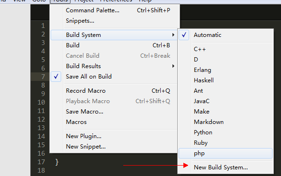
Task: Select php build system
Action: click(x=226, y=153)
